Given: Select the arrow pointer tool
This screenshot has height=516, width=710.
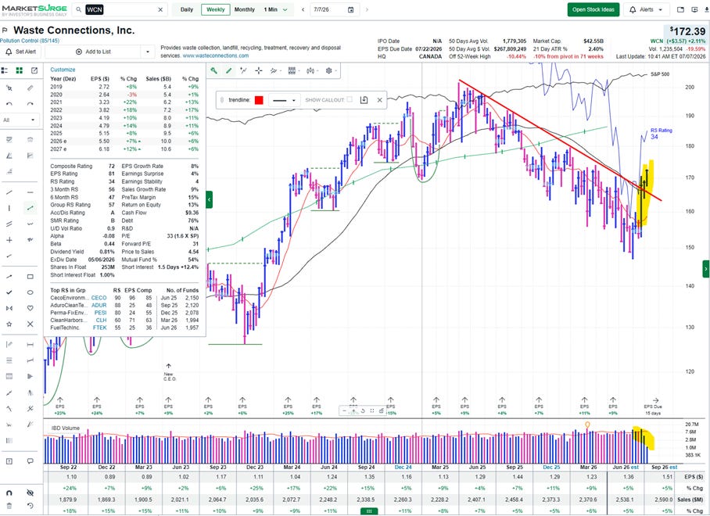Looking at the screenshot, I should pos(9,88).
